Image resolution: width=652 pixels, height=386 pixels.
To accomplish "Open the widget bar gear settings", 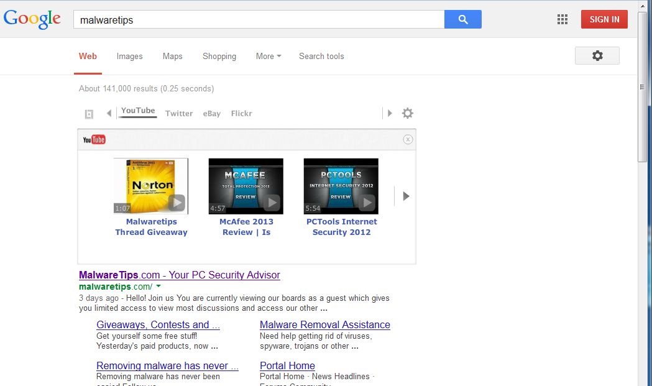I will tap(408, 113).
